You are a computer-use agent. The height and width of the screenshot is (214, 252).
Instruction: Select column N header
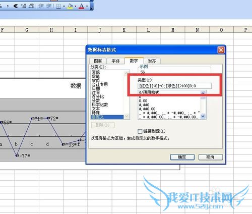click(x=197, y=30)
